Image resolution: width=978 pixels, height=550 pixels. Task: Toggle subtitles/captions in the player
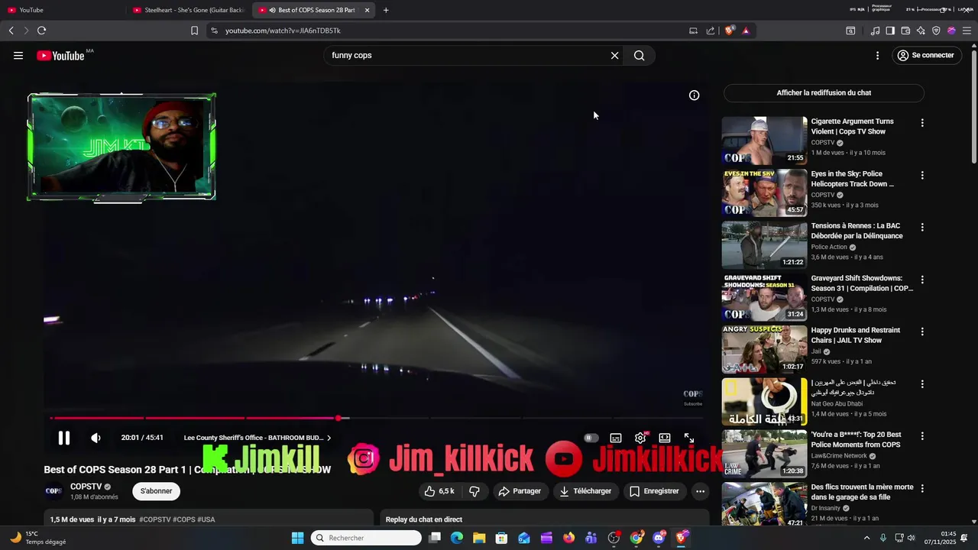616,438
